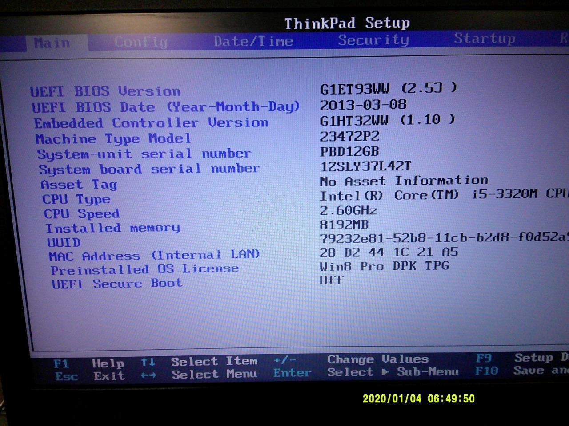
Task: Select UEFI Secure Boot label
Action: click(117, 284)
